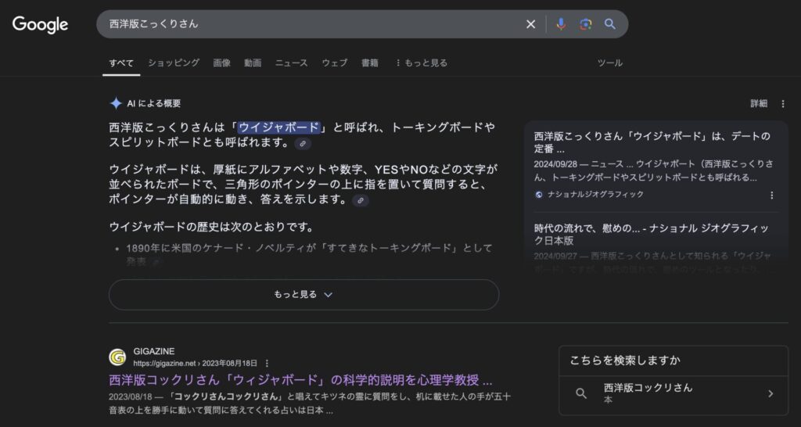Select the すべて tab

pos(121,63)
